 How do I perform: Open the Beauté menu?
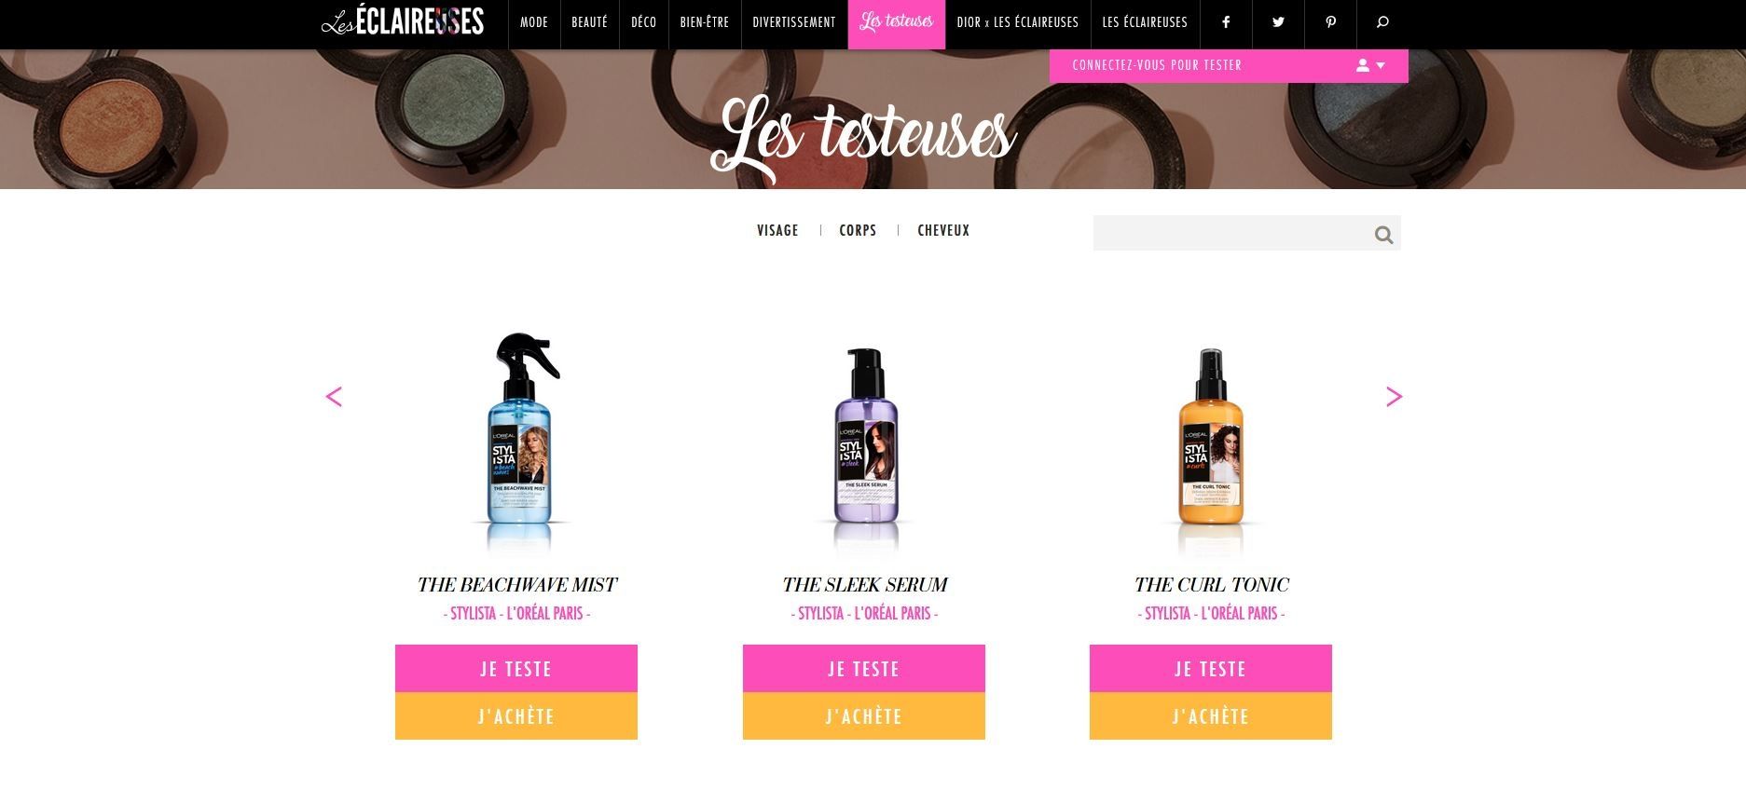pyautogui.click(x=589, y=22)
